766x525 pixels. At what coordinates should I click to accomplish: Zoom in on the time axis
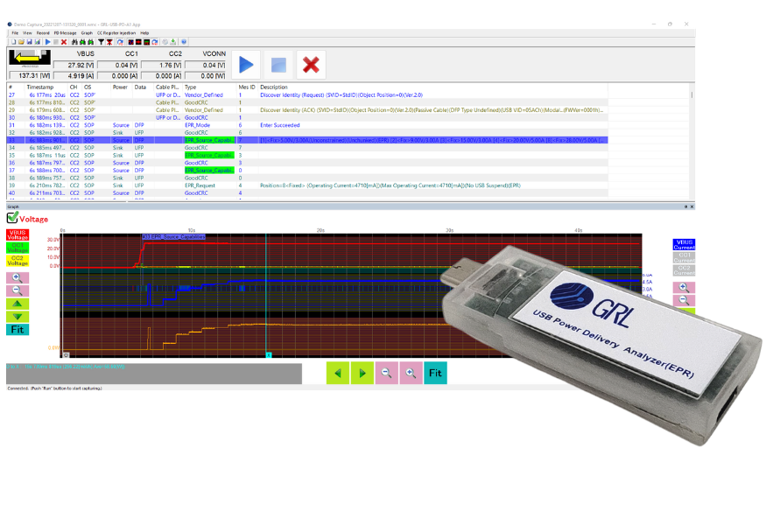pos(409,374)
